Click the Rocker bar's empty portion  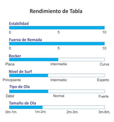tap(81, 59)
